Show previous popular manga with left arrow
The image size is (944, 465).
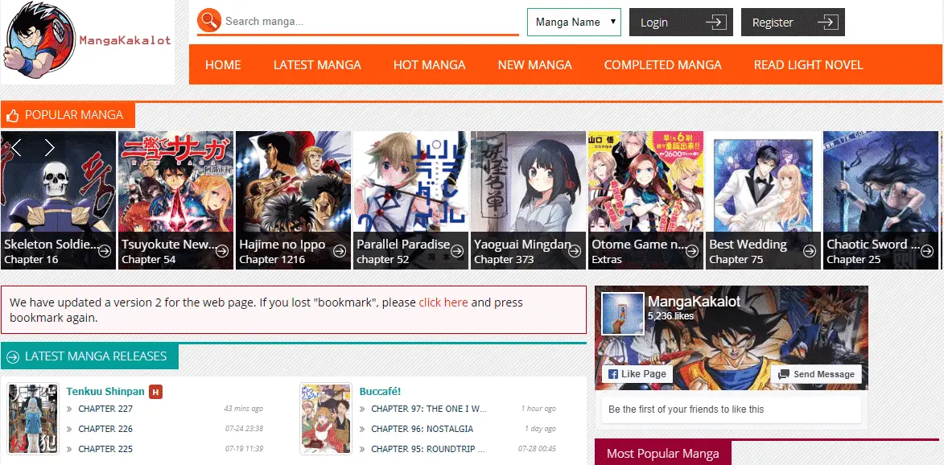17,147
